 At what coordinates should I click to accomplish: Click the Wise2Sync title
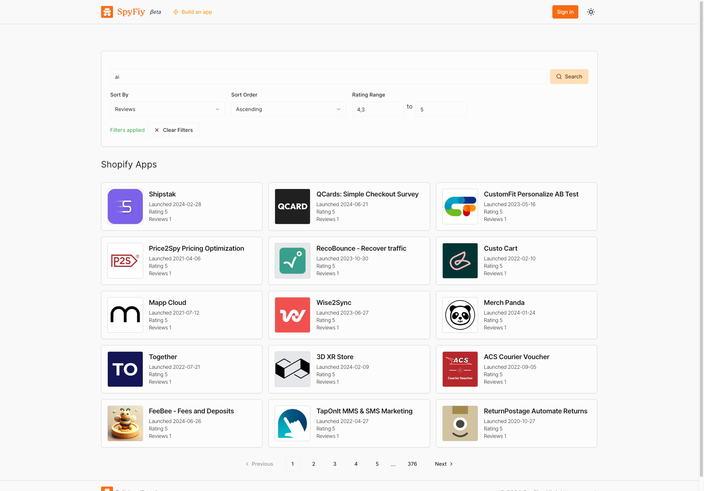[x=334, y=303]
